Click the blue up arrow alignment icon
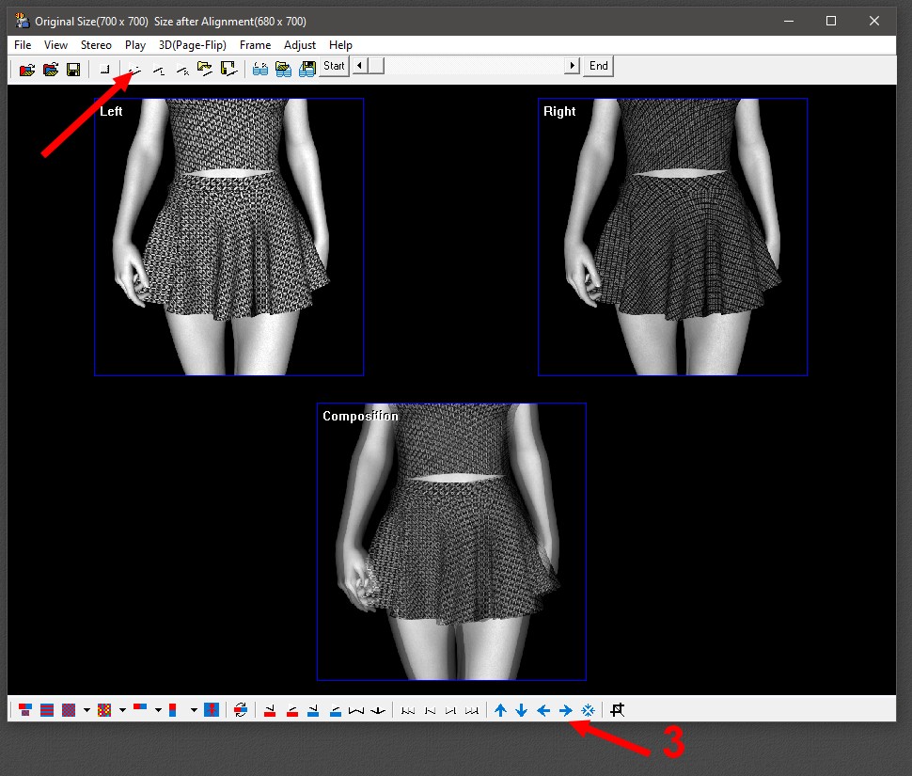 coord(500,710)
